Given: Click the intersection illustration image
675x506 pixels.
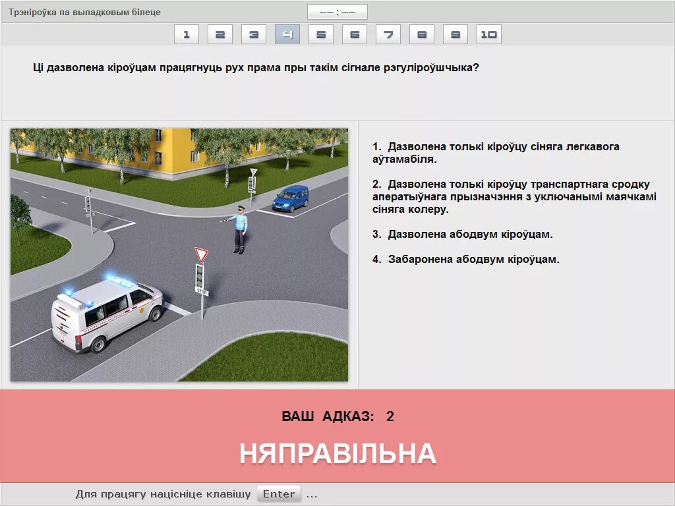Looking at the screenshot, I should [179, 255].
